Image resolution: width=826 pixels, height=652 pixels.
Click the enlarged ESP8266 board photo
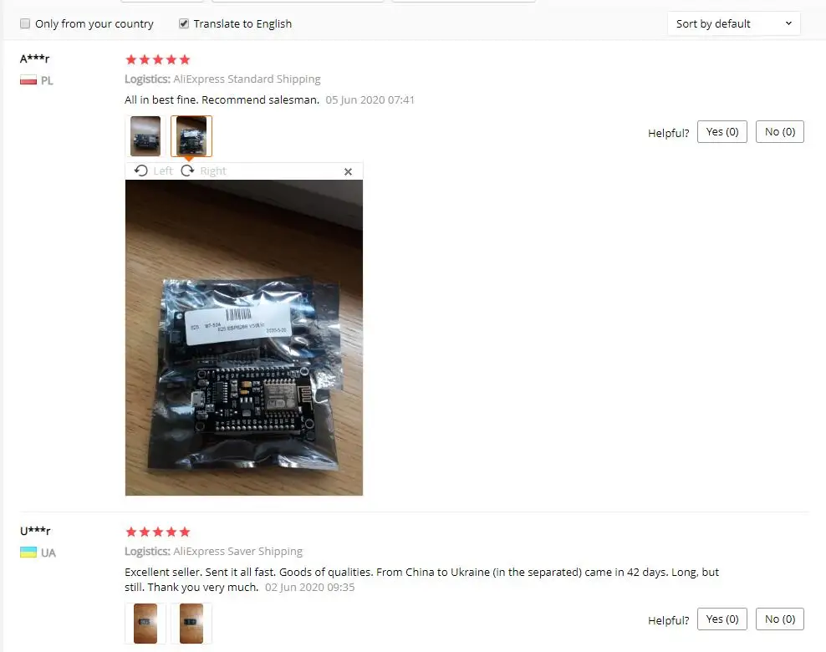[244, 338]
